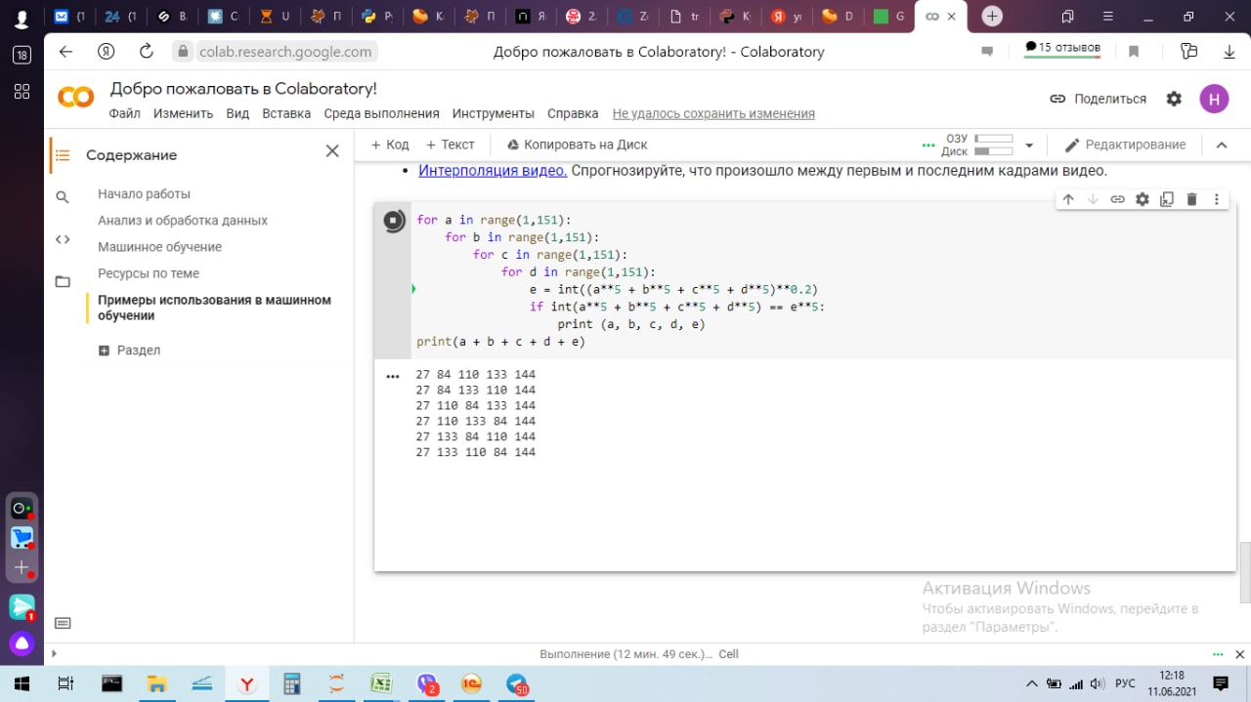Go to Анализ и обработка данных section

click(x=183, y=221)
